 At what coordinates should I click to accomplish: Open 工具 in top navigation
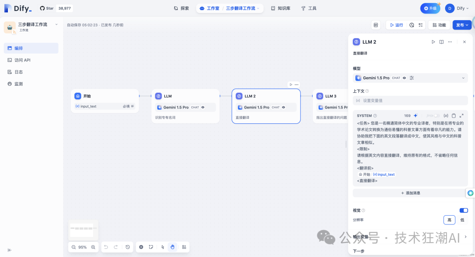pyautogui.click(x=309, y=8)
